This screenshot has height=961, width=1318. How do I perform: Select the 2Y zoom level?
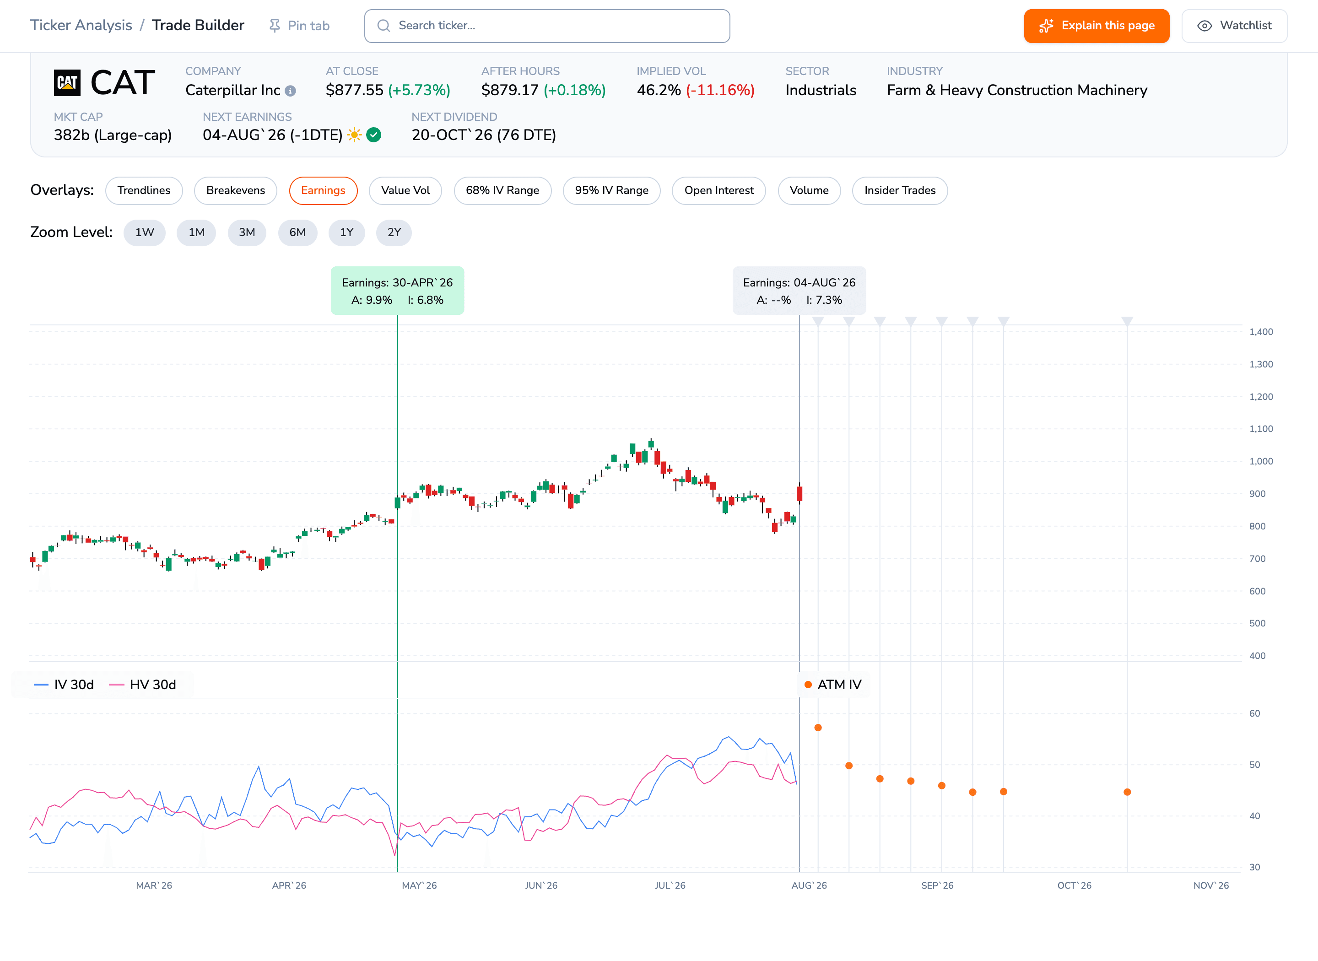point(394,232)
